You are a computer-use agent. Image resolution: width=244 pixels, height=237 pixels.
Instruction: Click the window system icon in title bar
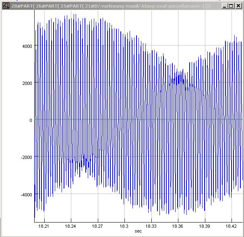tap(6, 6)
